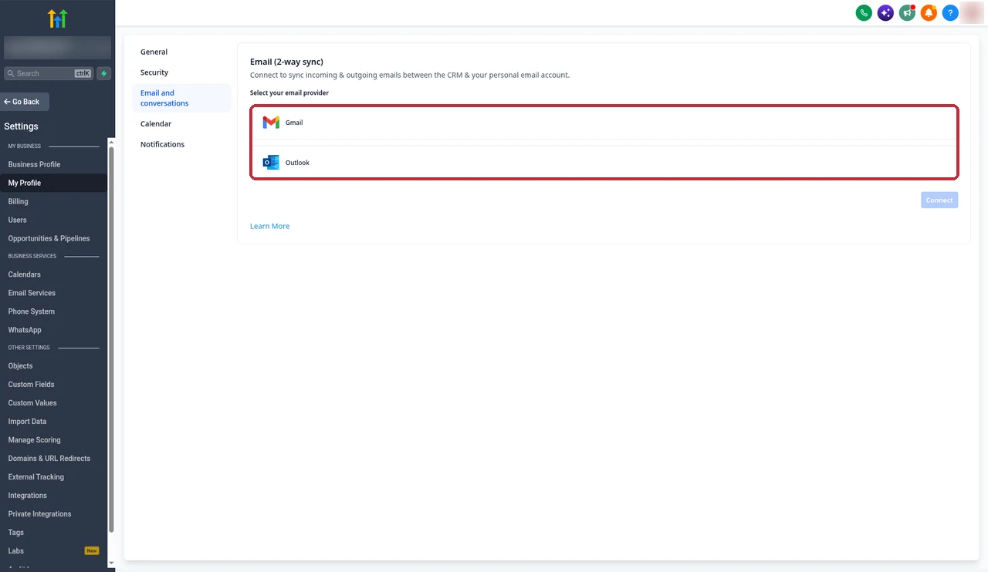Open the blue help question mark icon
988x572 pixels.
950,12
